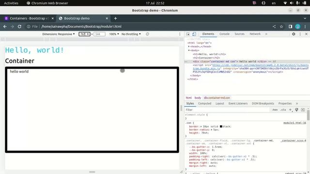Collapse the body element node
The height and width of the screenshot is (174, 310).
tap(189, 50)
